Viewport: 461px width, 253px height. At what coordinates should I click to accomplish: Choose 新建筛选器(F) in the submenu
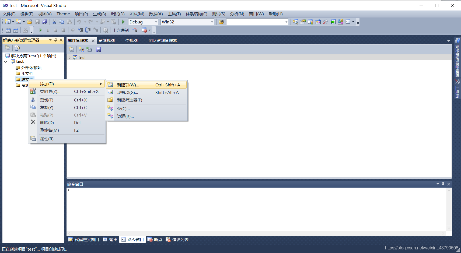click(x=146, y=100)
